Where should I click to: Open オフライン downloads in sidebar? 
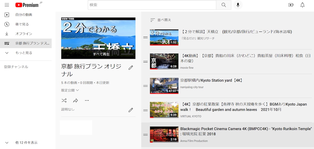click(26, 34)
